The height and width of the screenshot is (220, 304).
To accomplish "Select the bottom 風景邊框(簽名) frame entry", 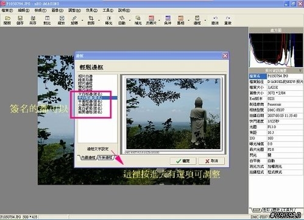I will pyautogui.click(x=90, y=112).
